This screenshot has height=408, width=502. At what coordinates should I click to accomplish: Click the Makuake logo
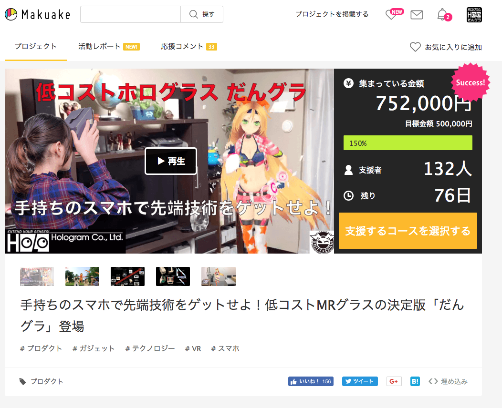pyautogui.click(x=37, y=14)
